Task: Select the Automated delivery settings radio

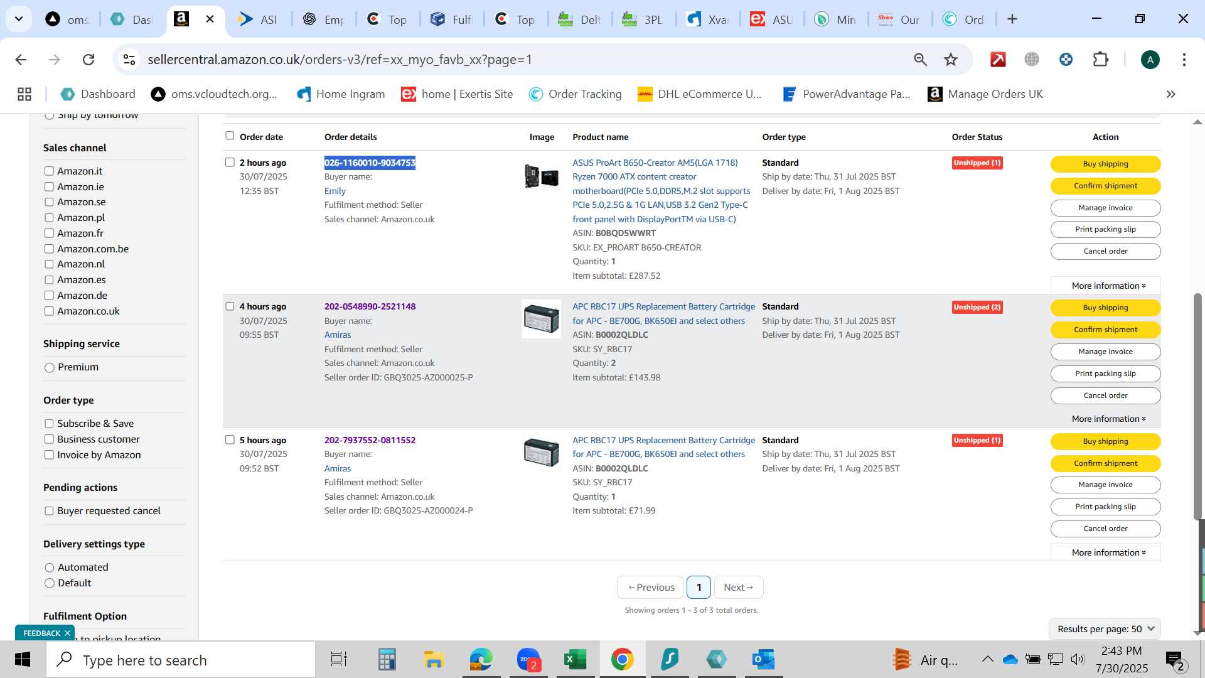Action: point(50,568)
